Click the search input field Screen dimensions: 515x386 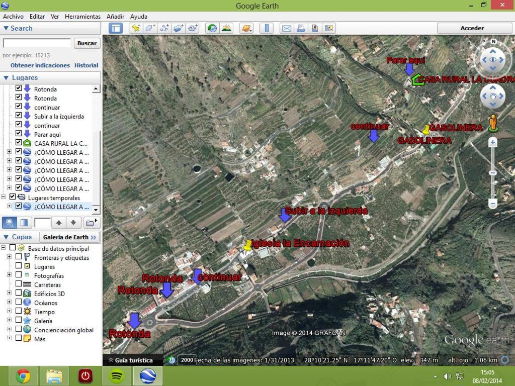tap(37, 43)
